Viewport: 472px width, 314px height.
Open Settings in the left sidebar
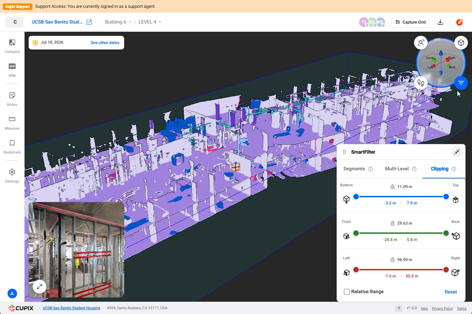12,176
